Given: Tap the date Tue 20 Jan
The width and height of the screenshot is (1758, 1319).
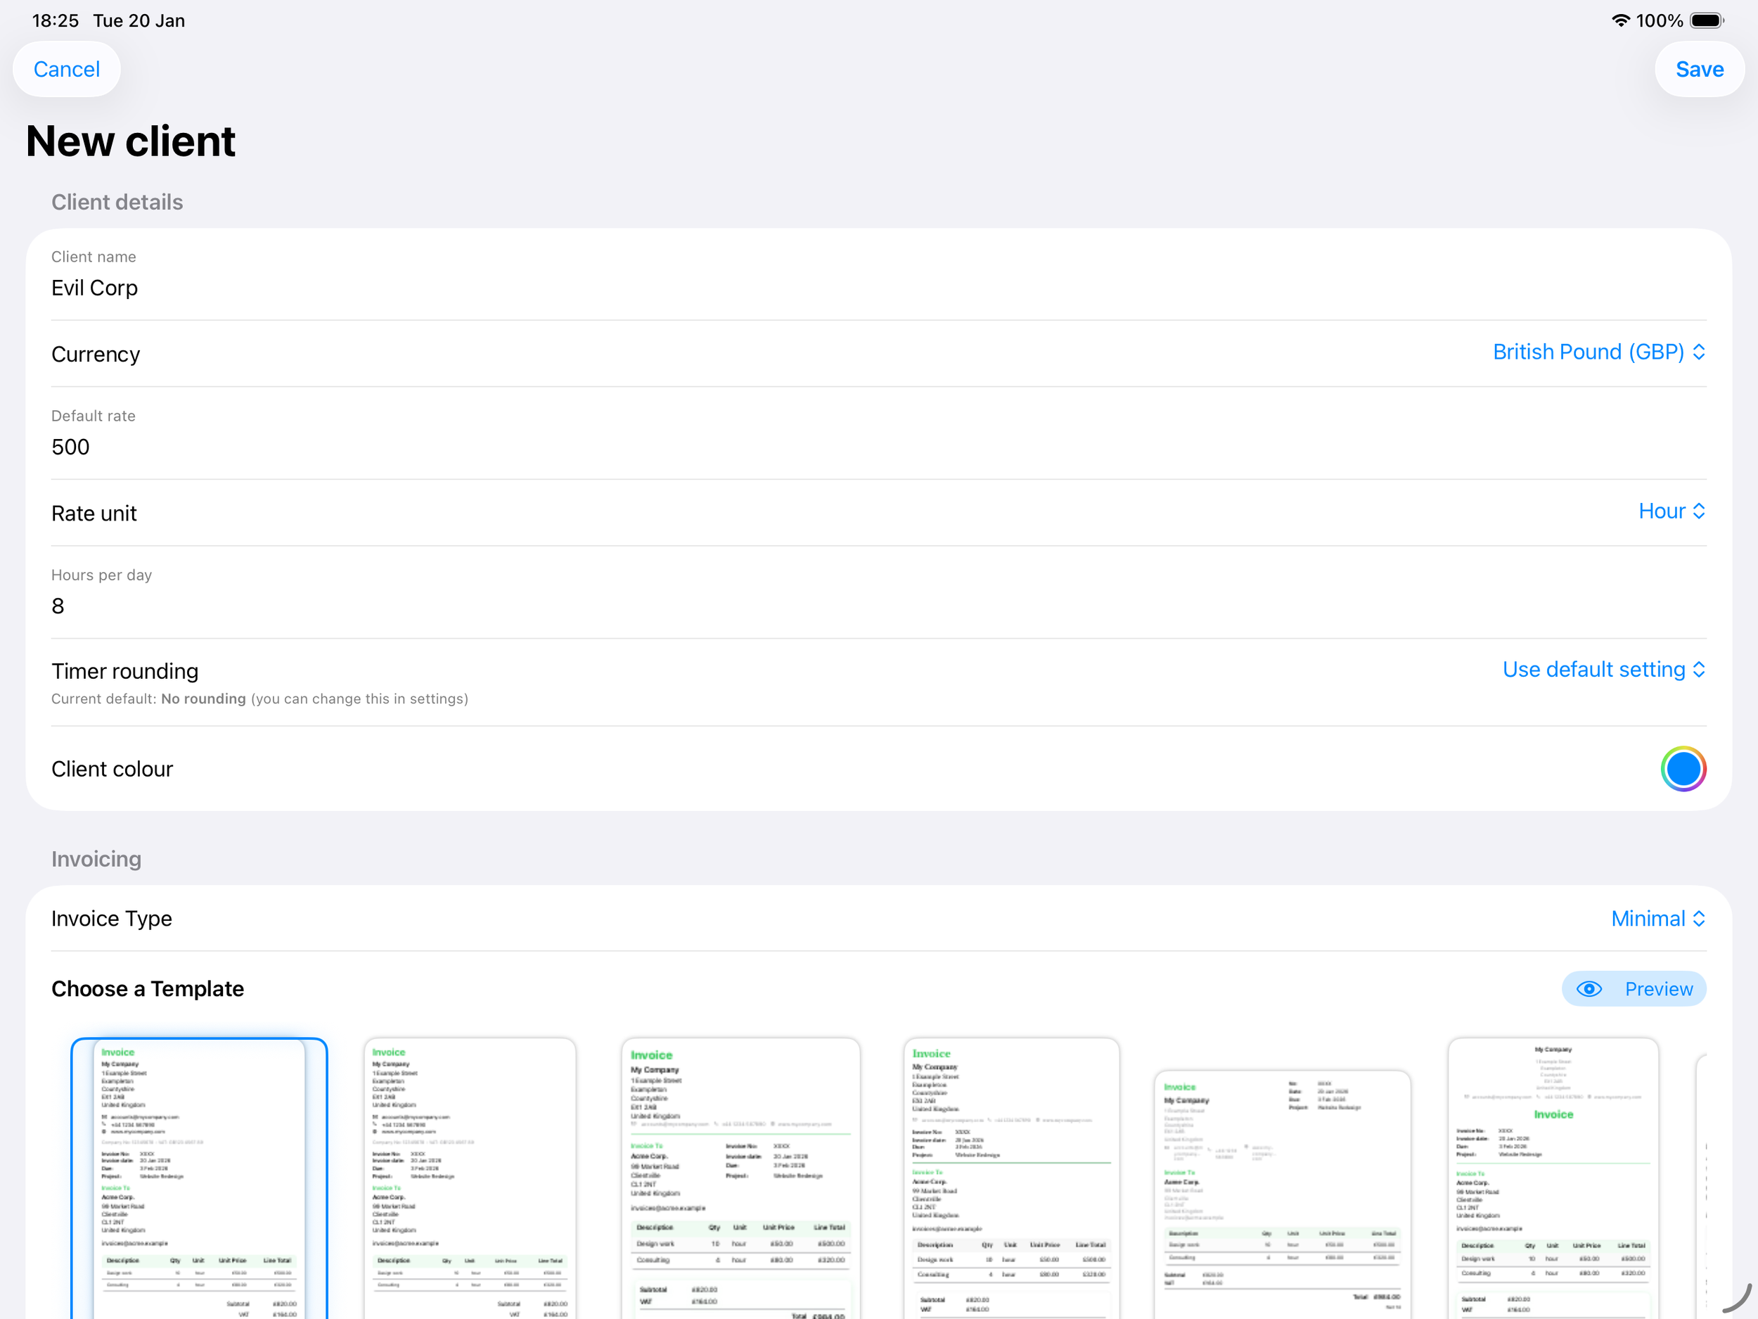Looking at the screenshot, I should [139, 20].
